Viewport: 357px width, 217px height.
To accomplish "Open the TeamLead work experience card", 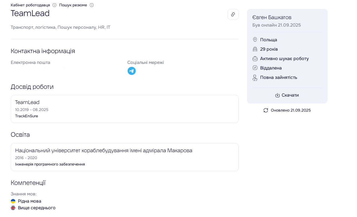I will click(x=124, y=109).
